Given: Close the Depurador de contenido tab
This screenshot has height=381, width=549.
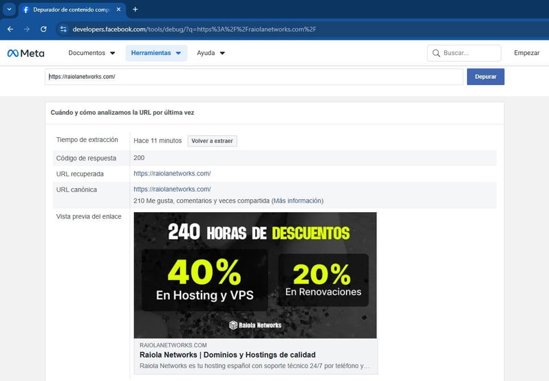Looking at the screenshot, I should [119, 10].
